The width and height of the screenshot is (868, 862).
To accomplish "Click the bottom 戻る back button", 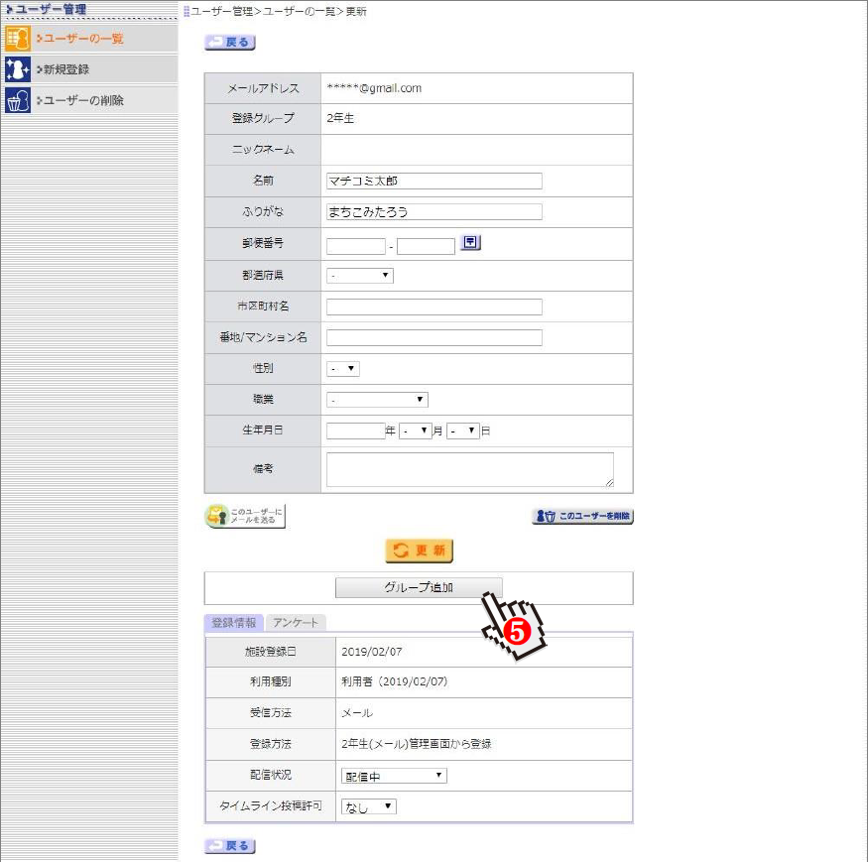I will point(230,846).
